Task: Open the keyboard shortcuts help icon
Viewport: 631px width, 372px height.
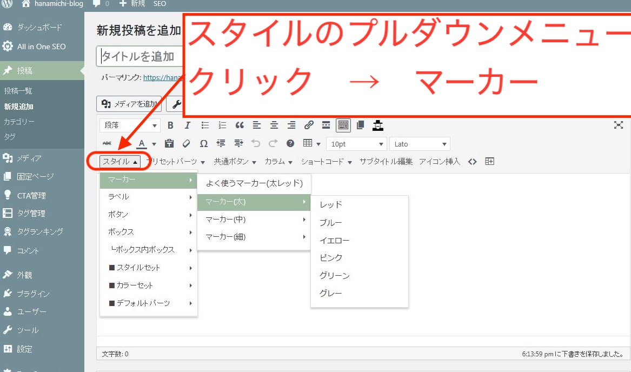Action: pos(290,144)
